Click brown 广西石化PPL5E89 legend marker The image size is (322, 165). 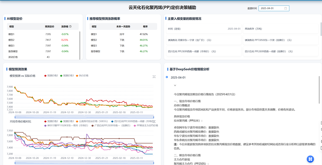[93, 126]
